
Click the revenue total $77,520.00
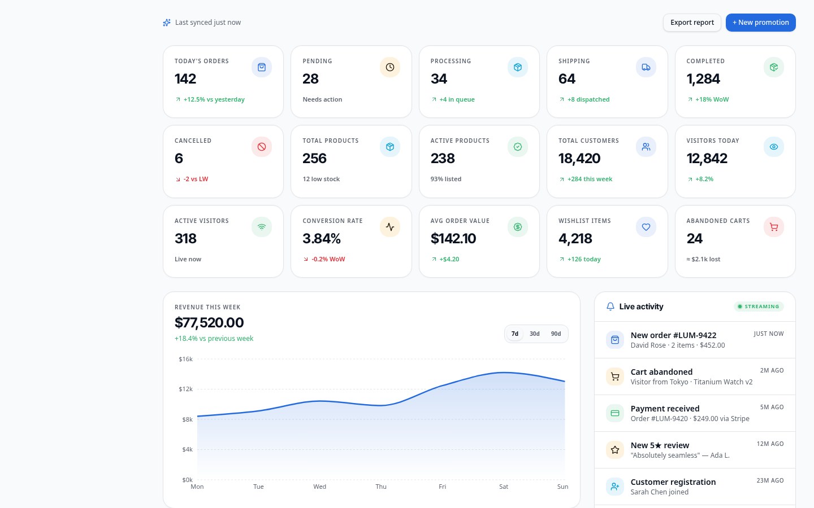pyautogui.click(x=209, y=323)
